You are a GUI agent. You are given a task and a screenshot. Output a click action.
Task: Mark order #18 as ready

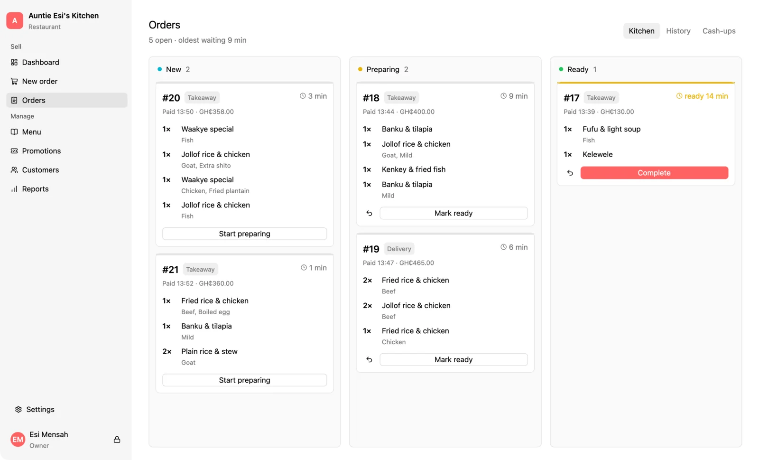[454, 213]
